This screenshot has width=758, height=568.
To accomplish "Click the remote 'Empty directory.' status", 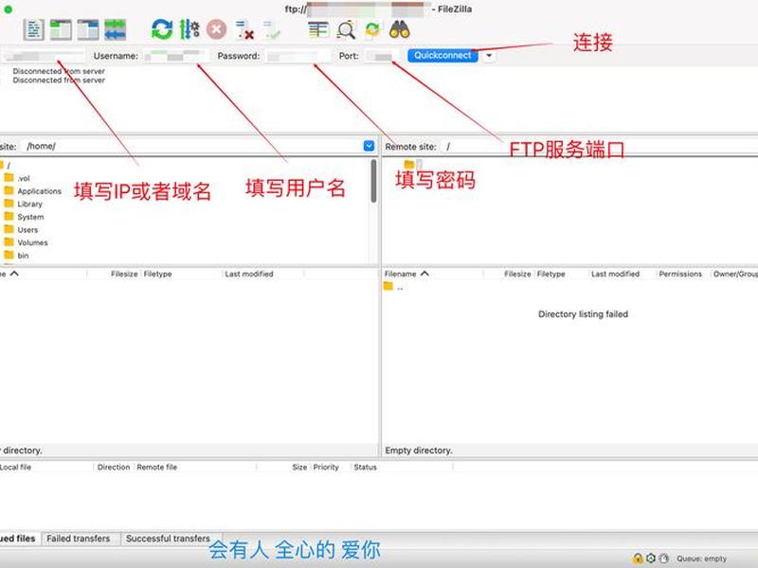I will point(419,451).
